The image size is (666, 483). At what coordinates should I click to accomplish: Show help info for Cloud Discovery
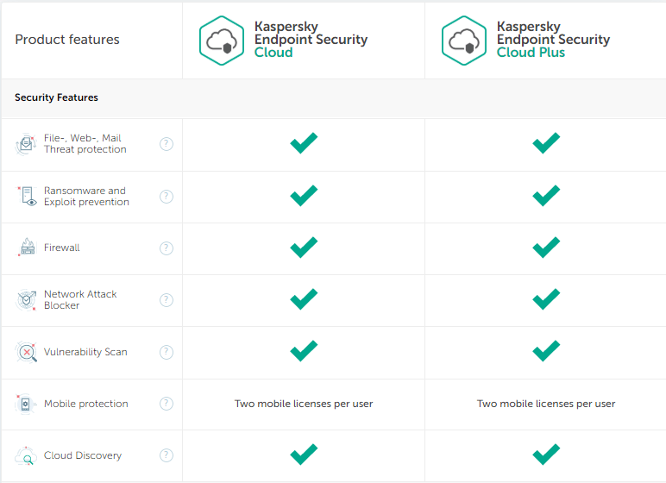click(166, 455)
